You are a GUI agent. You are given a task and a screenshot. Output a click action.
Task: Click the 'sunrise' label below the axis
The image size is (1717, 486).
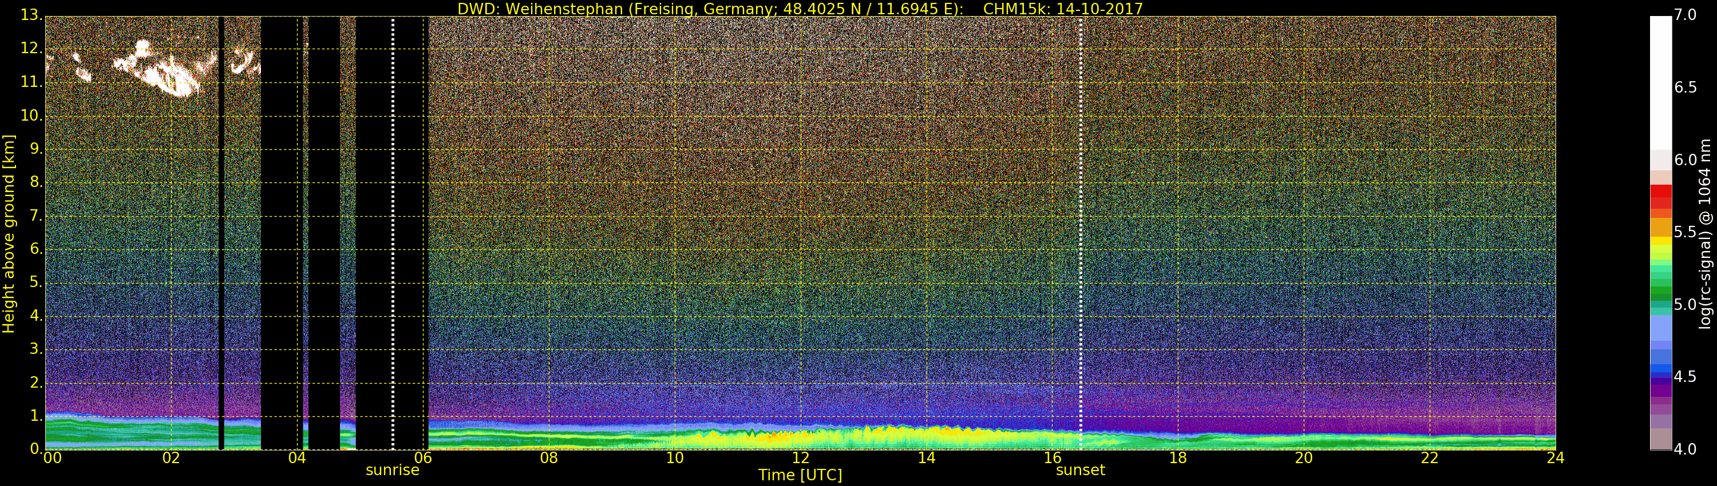(x=393, y=470)
